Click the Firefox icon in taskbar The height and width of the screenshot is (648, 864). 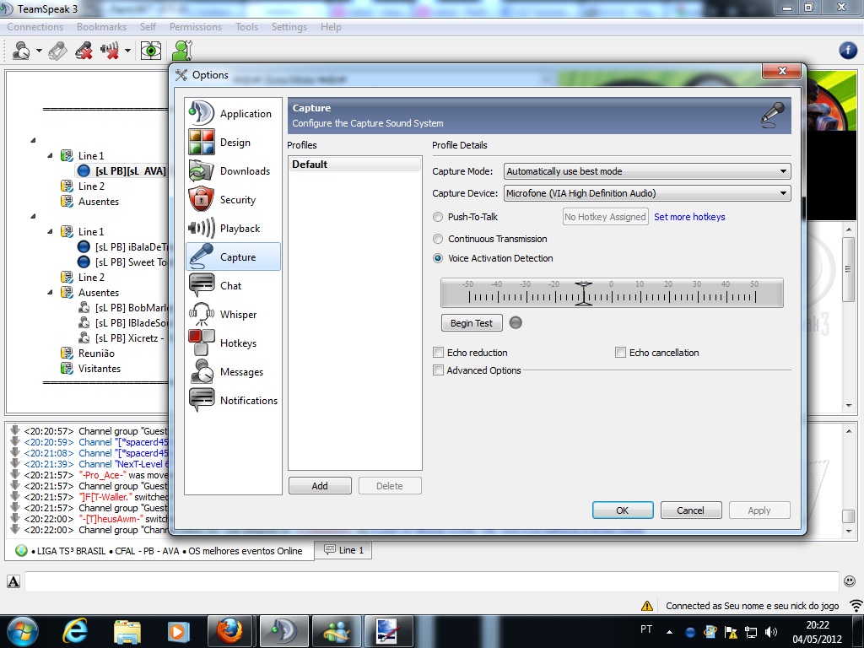(x=229, y=630)
